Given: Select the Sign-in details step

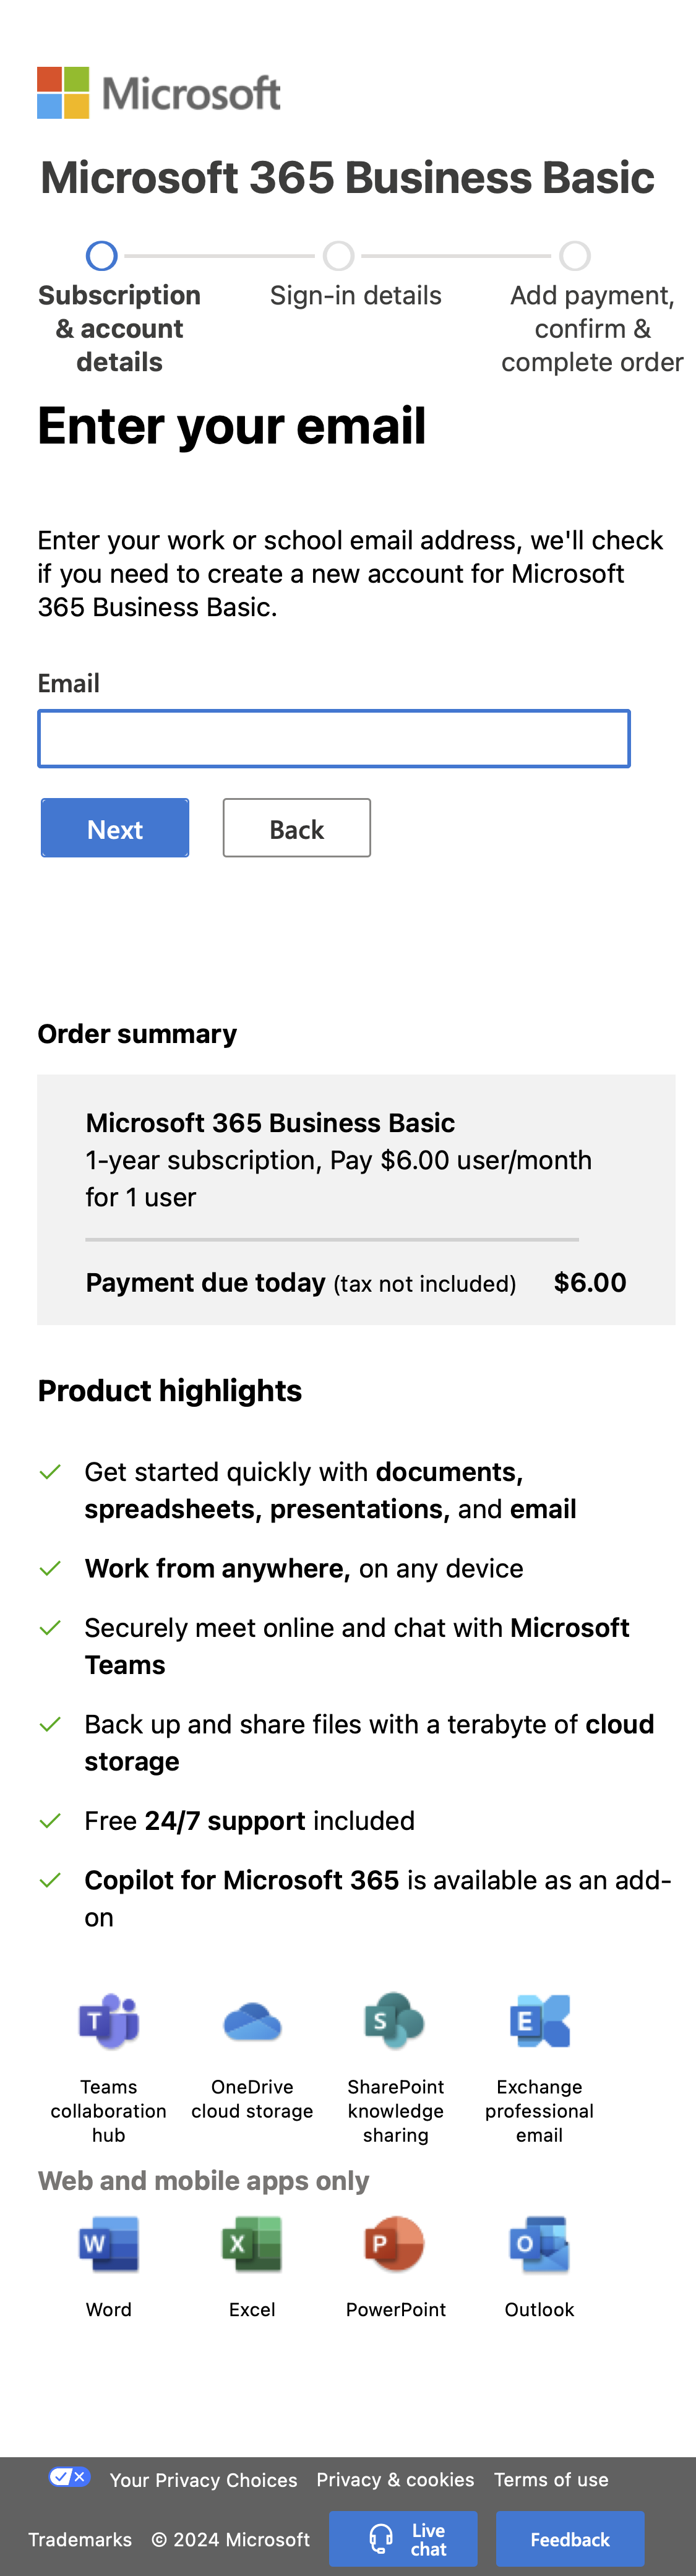Looking at the screenshot, I should 338,256.
